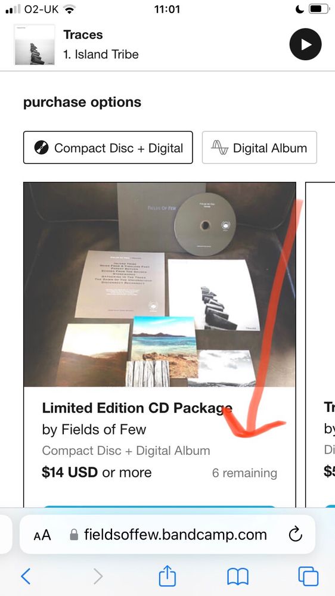Screen dimensions: 335x596
Task: Reload the page with refresh icon
Action: [296, 535]
